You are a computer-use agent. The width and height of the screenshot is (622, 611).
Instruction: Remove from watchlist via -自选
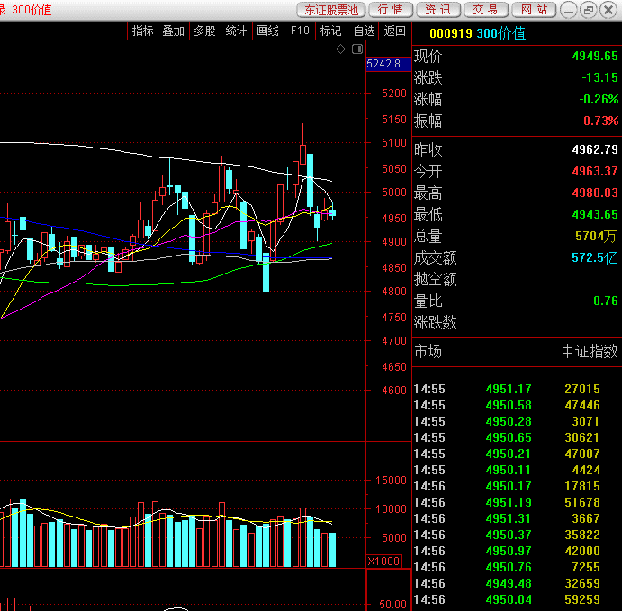pos(362,31)
